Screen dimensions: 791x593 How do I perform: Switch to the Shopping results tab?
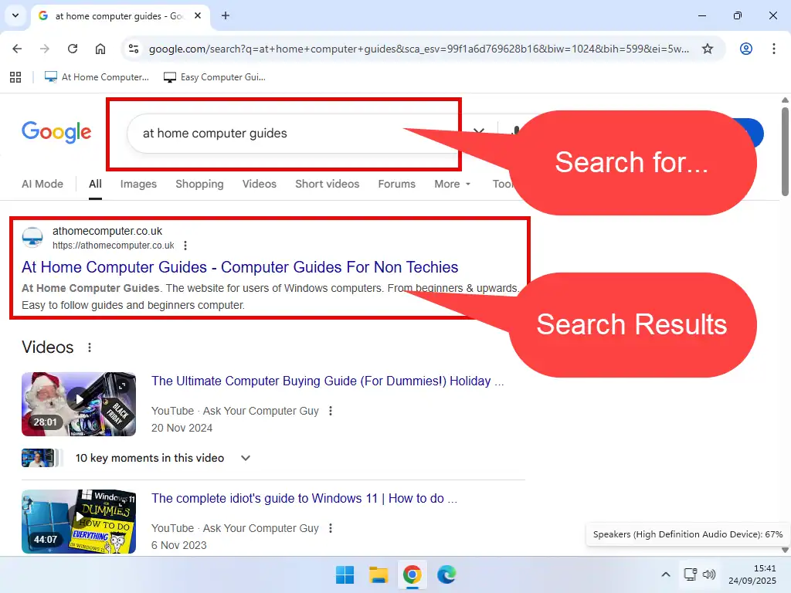click(199, 184)
